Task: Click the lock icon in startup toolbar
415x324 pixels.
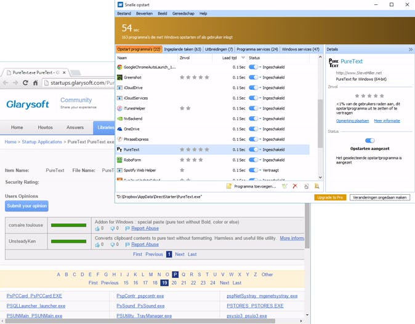Action: tap(306, 186)
